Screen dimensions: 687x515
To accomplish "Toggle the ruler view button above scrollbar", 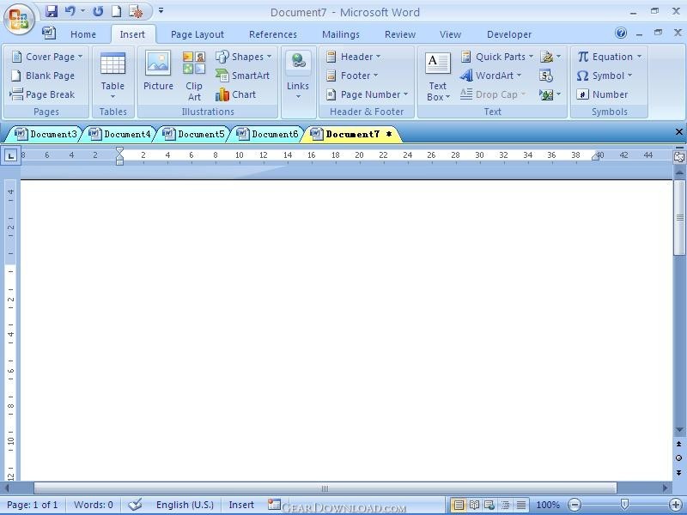I will point(678,157).
